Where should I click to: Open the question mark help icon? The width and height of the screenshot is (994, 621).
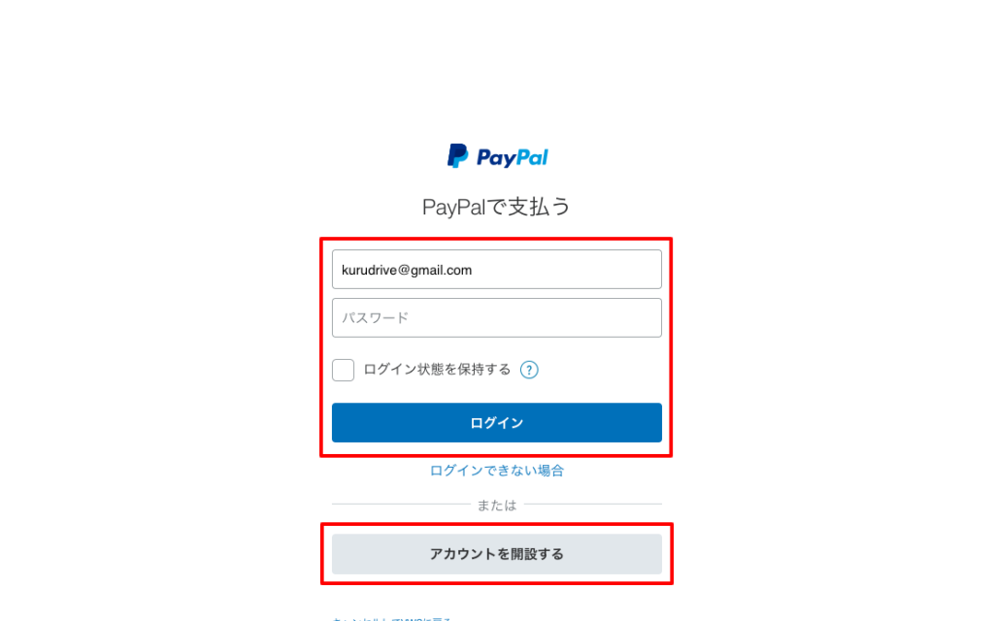[529, 370]
